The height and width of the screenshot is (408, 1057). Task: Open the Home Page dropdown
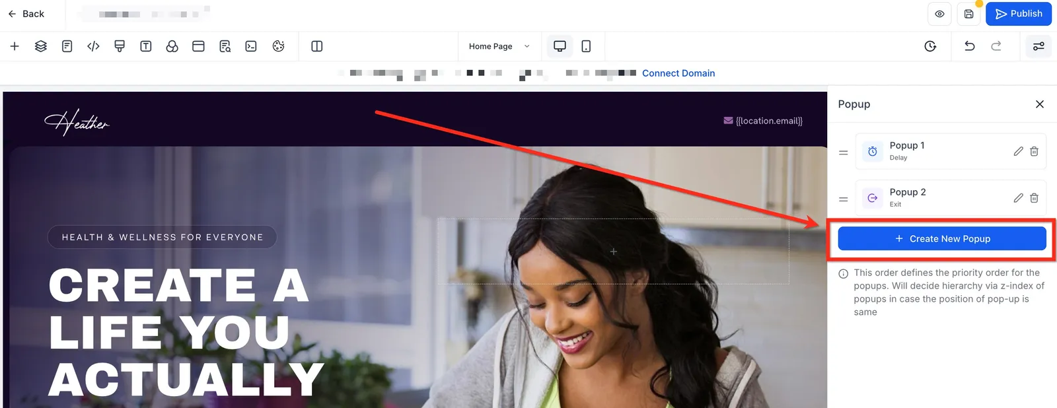tap(499, 46)
